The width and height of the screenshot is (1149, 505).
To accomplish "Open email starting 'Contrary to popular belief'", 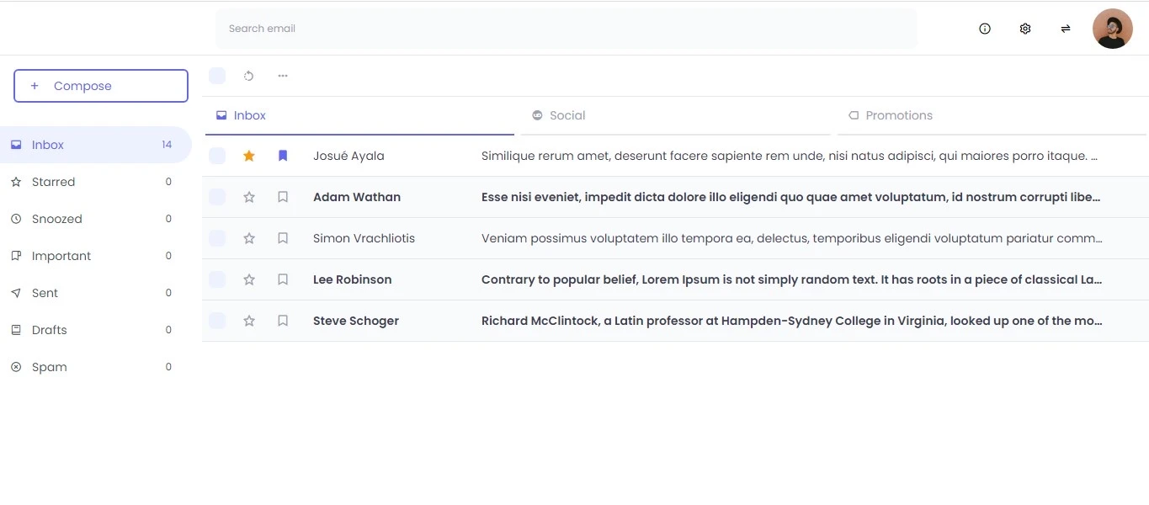I will click(x=791, y=279).
